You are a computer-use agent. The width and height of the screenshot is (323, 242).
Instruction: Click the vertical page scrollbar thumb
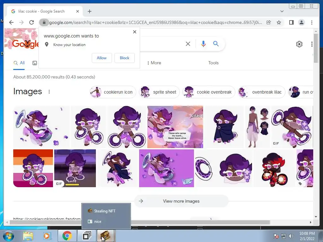click(316, 48)
